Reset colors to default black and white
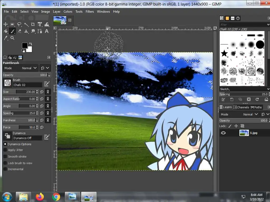 (23, 50)
